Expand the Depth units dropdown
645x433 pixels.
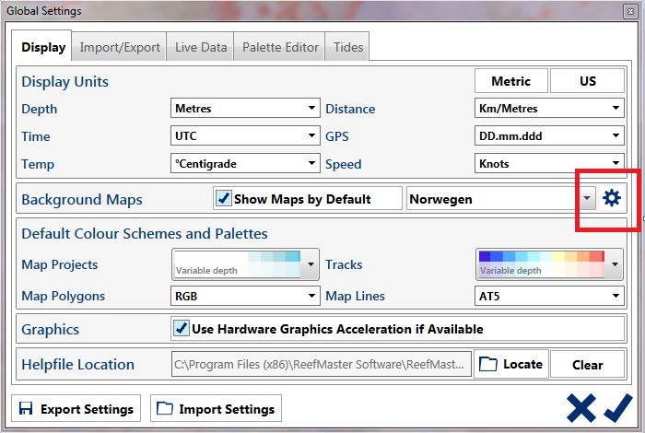coord(312,109)
